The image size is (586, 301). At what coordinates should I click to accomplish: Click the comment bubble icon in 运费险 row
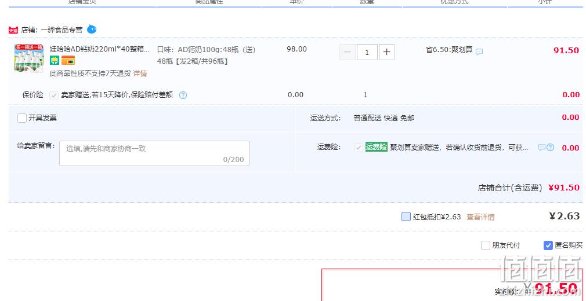[x=541, y=148]
